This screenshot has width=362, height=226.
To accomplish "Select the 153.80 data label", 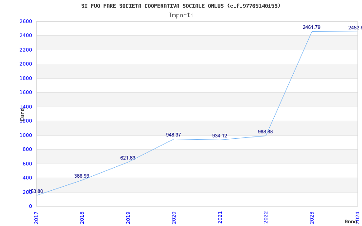I will tap(35, 191).
